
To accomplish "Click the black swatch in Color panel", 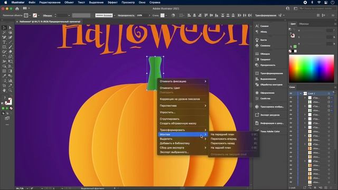I will 293,51.
